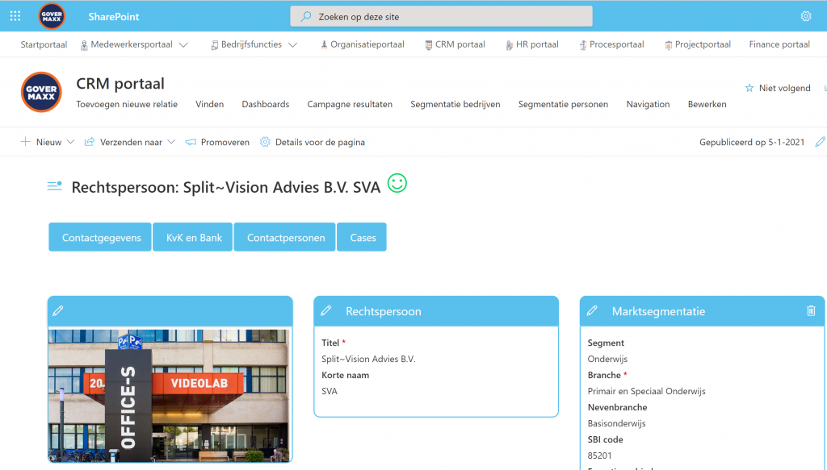Click the pencil icon in Marktsegmentatie card

click(x=592, y=311)
